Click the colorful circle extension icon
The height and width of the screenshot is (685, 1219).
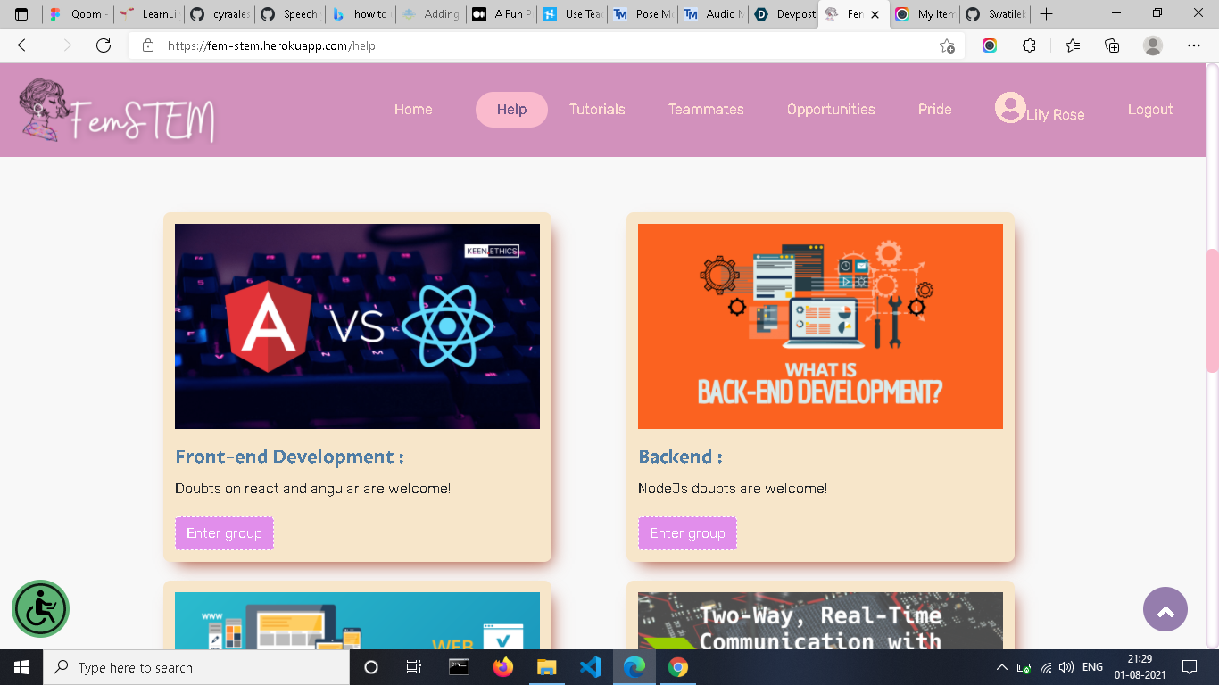coord(990,45)
